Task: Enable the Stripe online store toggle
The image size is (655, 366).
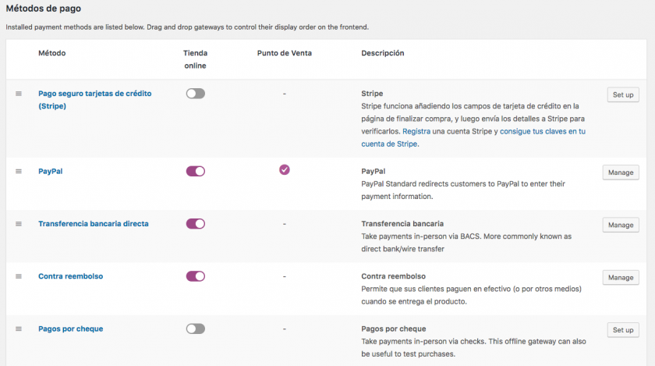Action: [195, 94]
